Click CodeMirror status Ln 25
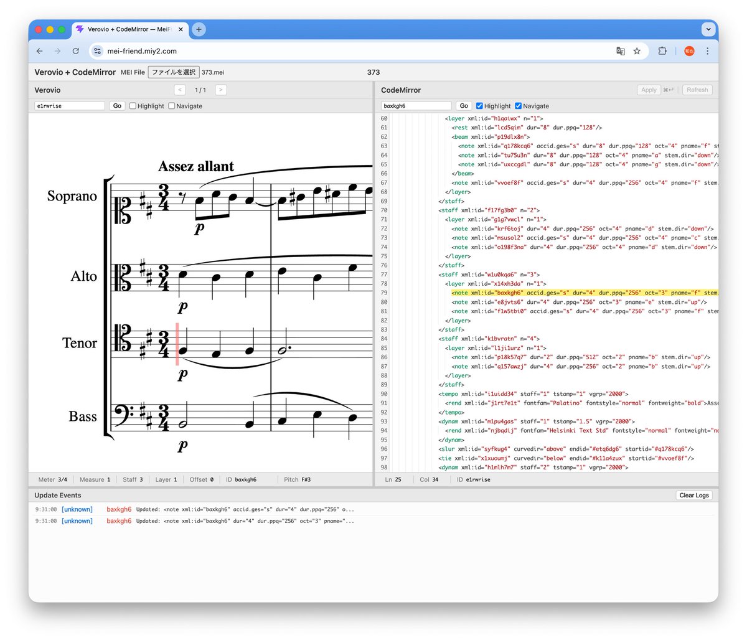747x640 pixels. pos(393,480)
